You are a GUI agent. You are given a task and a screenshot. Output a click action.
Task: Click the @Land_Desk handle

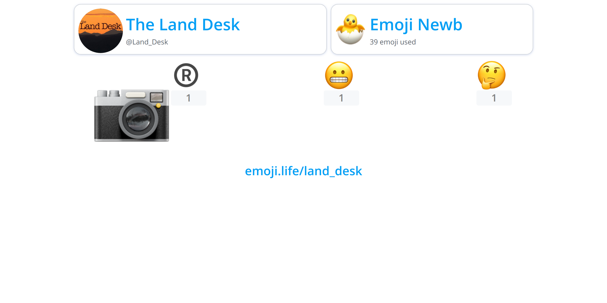(x=147, y=42)
